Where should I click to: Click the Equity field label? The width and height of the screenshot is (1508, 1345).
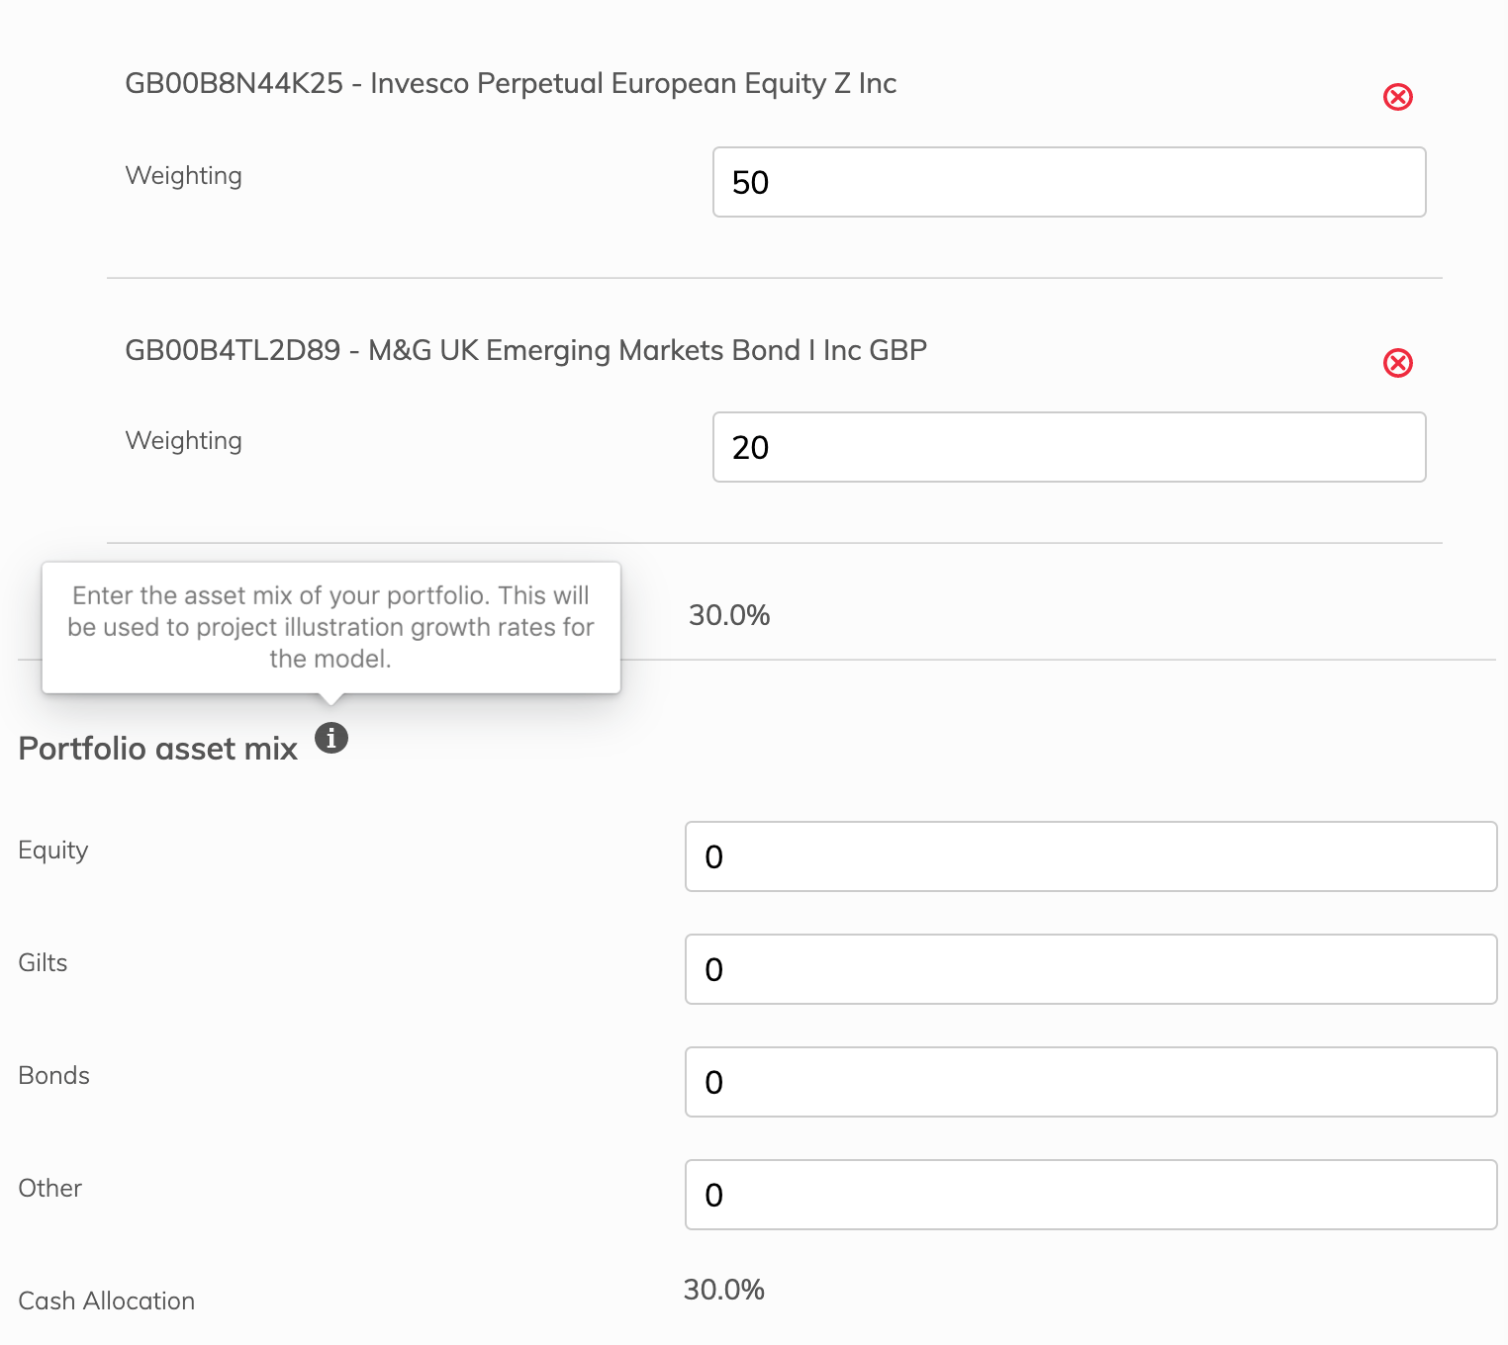53,851
